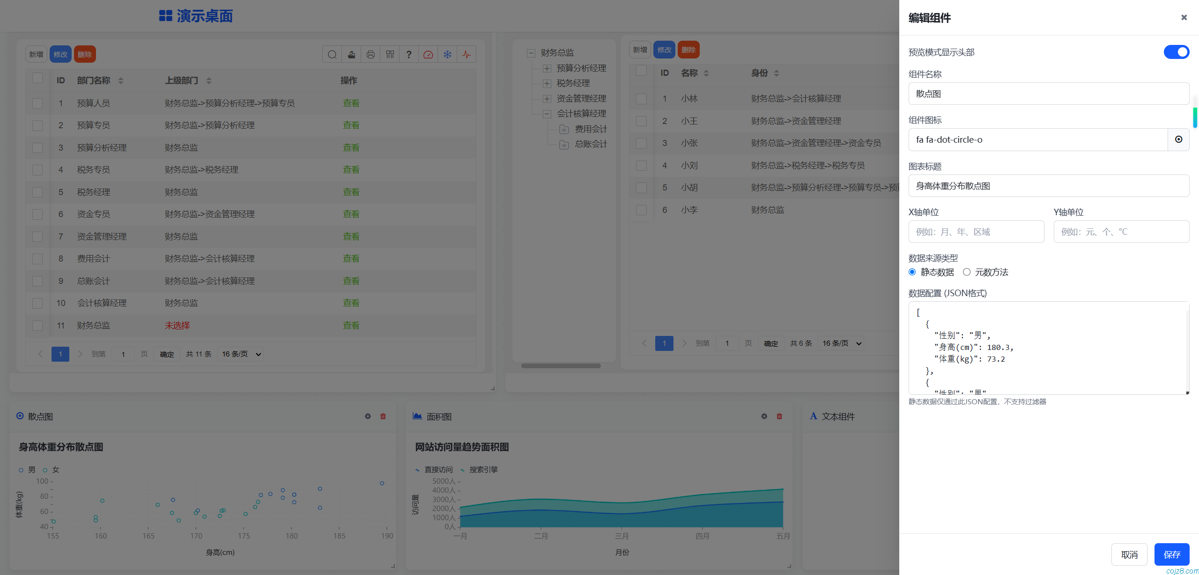Open settings gear on the 散点图 panel

point(368,416)
